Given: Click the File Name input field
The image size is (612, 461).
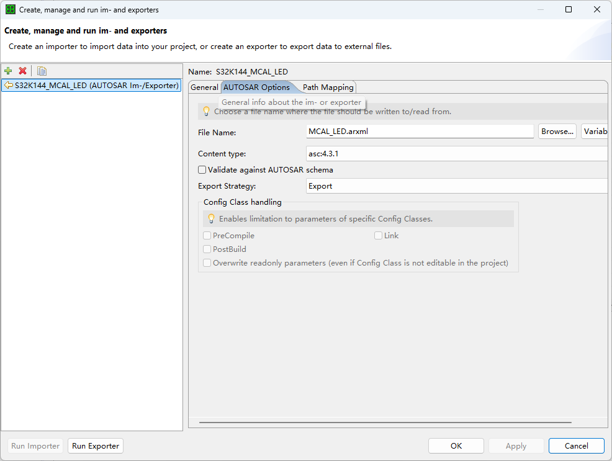Looking at the screenshot, I should [x=420, y=132].
